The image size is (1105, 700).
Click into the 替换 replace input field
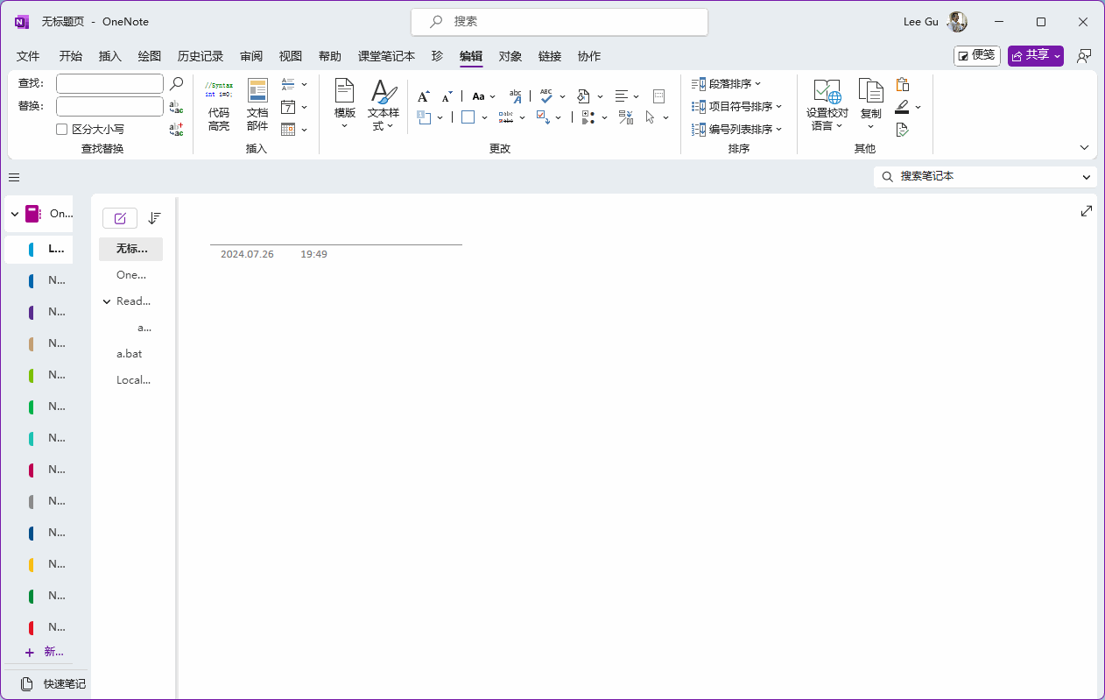click(x=109, y=106)
